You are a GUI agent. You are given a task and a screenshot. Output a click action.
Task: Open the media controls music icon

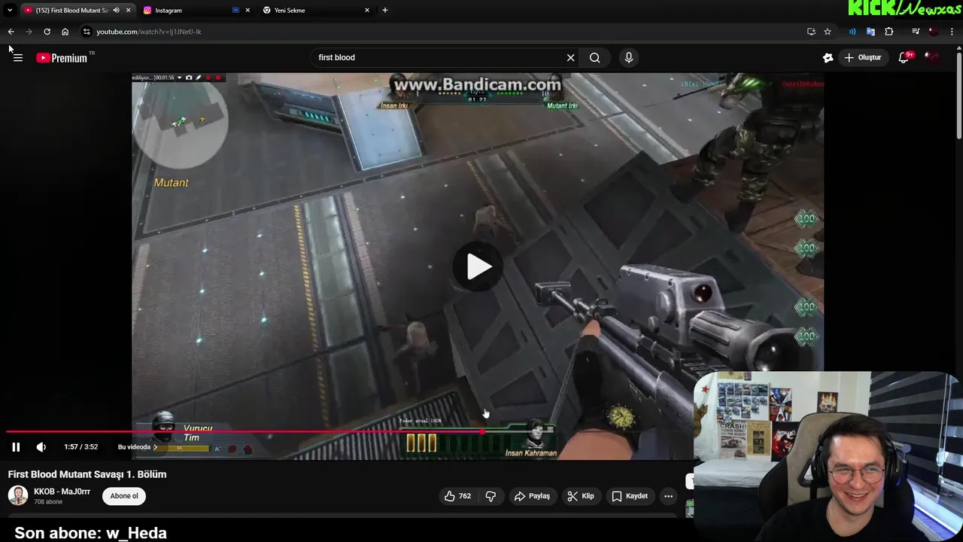tap(915, 32)
